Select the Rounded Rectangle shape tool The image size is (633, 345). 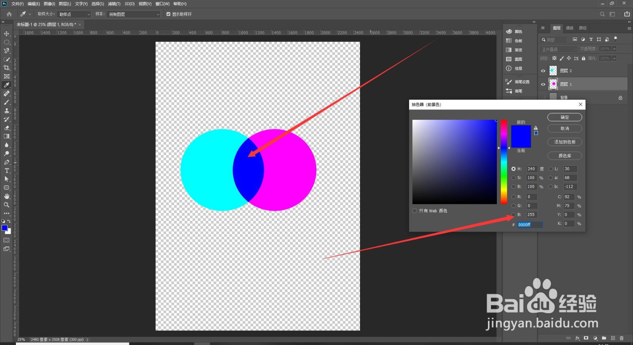6,188
